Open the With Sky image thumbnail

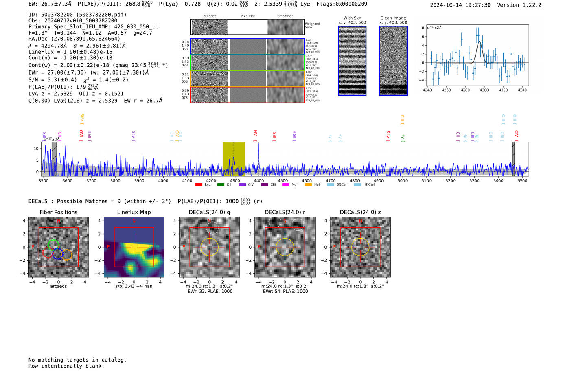click(352, 61)
